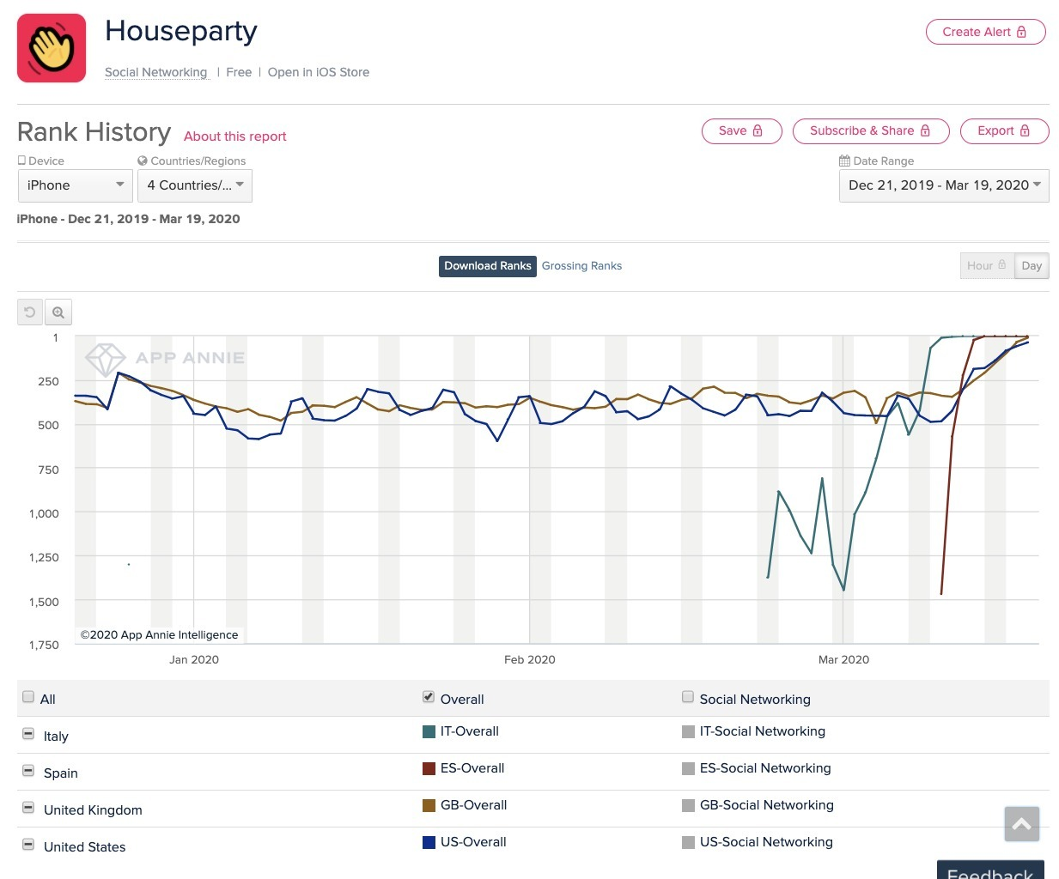Open the 4 Countries dropdown
The height and width of the screenshot is (879, 1059).
[195, 185]
